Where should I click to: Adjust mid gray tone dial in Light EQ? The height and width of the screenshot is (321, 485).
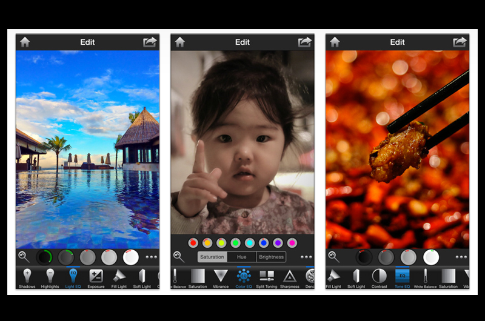click(87, 257)
